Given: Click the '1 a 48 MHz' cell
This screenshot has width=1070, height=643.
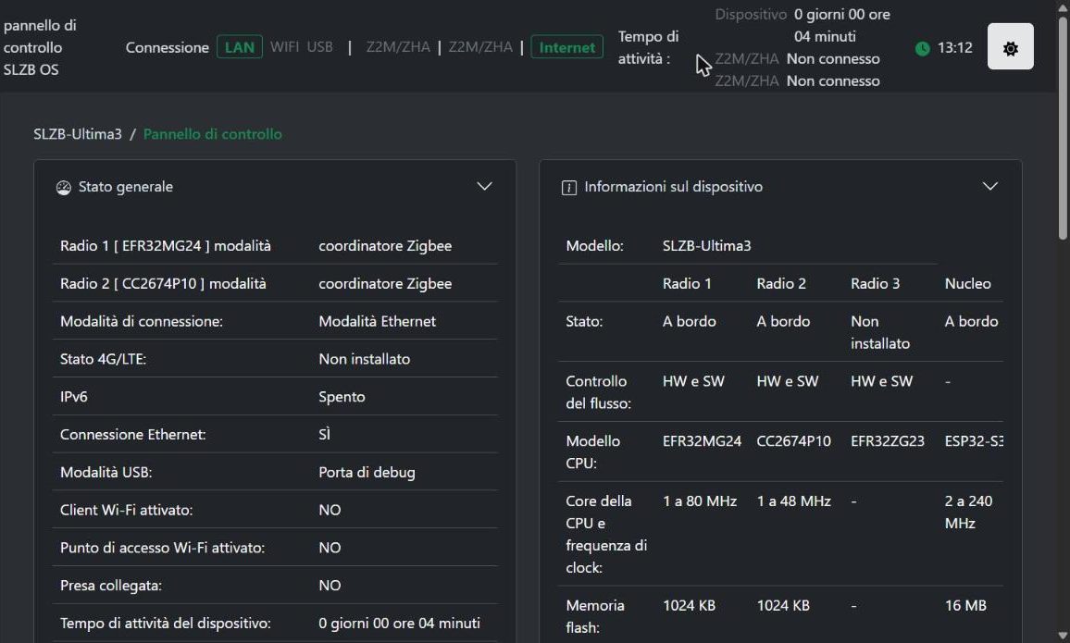Looking at the screenshot, I should click(793, 501).
